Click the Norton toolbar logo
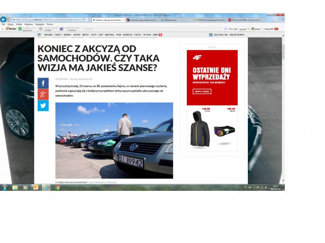325x243 pixels. click(9, 29)
